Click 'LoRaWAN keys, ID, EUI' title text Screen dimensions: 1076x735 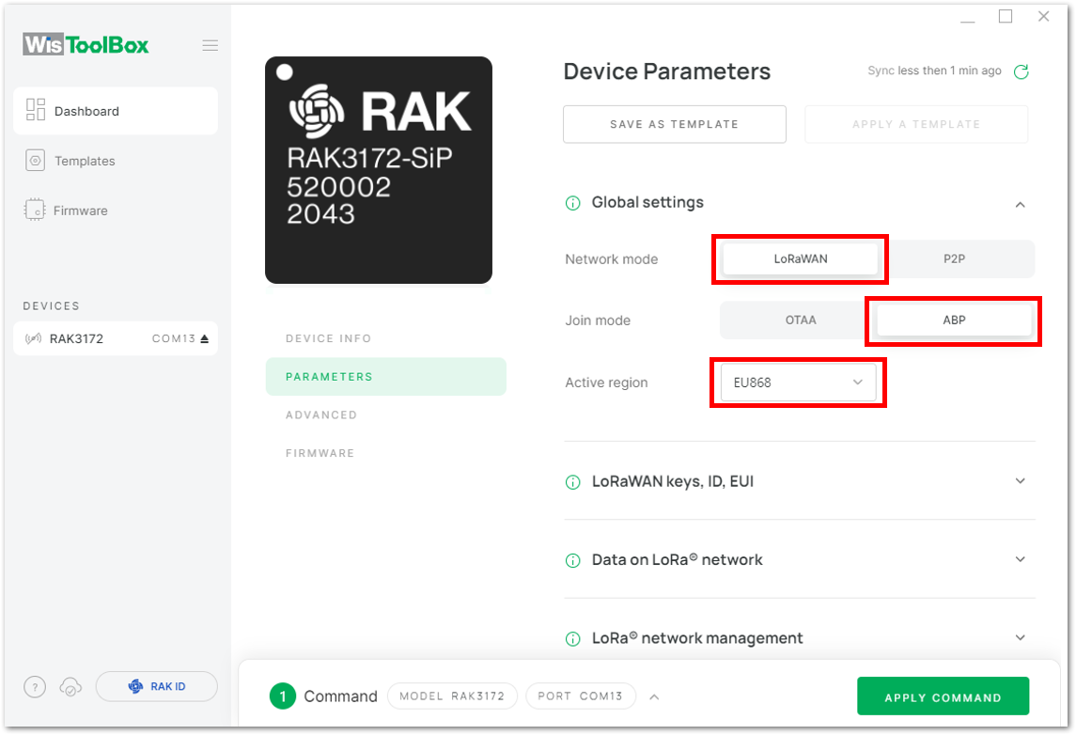673,482
